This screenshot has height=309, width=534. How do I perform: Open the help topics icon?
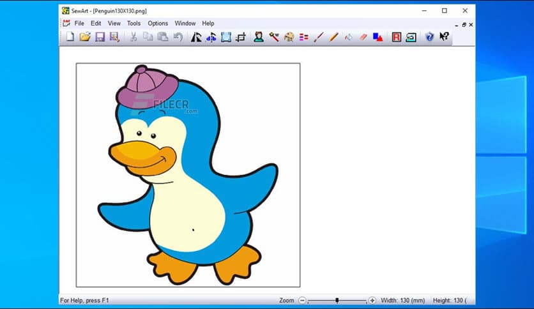click(x=429, y=37)
